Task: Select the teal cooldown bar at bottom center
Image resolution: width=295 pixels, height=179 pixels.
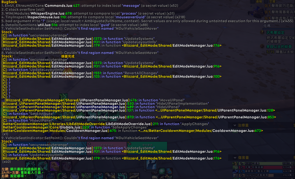Action: pos(147,148)
